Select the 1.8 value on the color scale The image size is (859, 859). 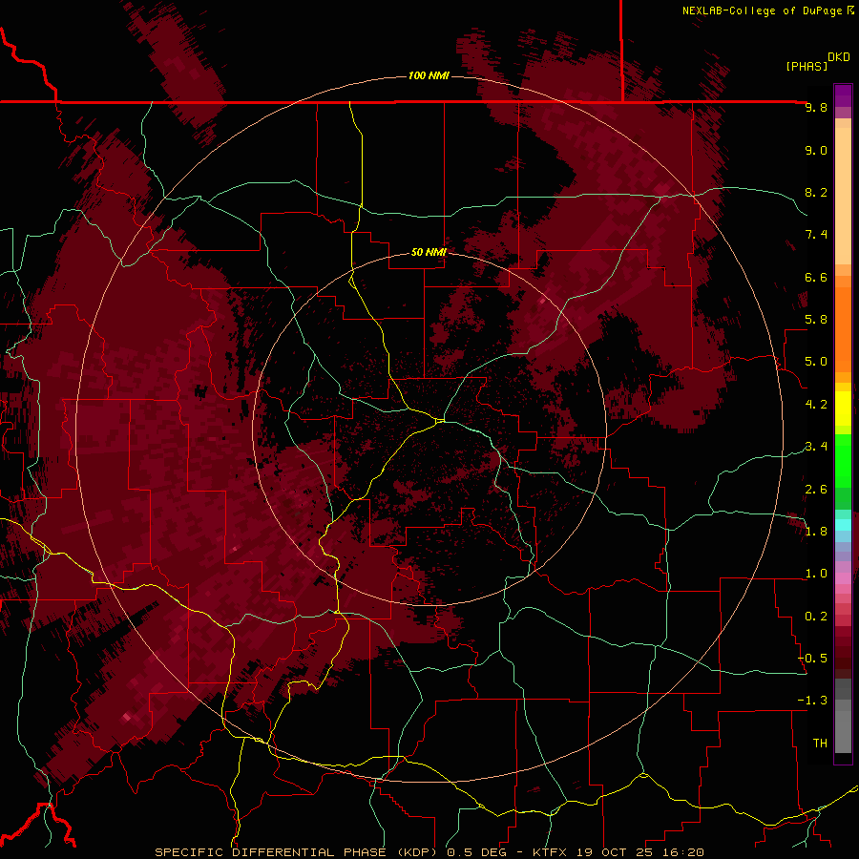tap(816, 532)
